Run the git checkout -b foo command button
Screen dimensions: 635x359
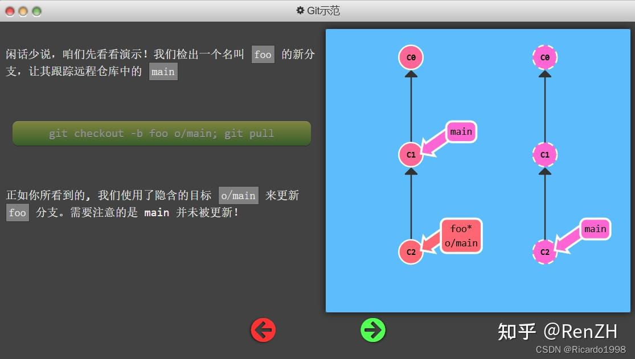(x=162, y=133)
